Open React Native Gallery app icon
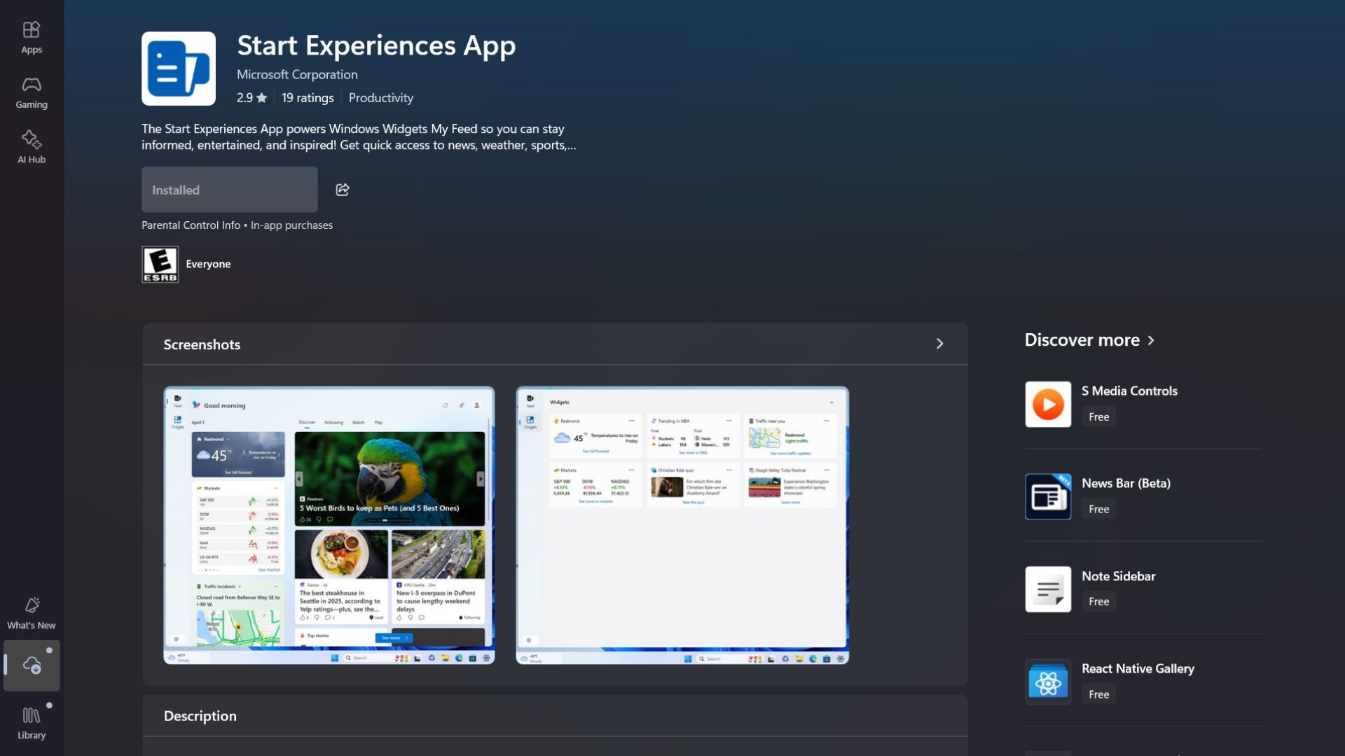The image size is (1345, 756). pyautogui.click(x=1048, y=682)
